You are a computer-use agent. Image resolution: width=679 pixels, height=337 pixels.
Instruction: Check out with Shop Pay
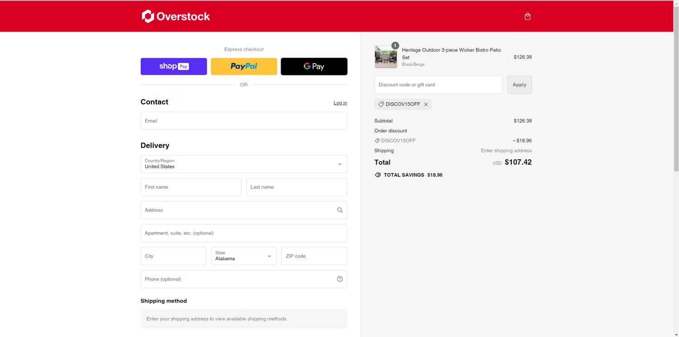pos(174,66)
